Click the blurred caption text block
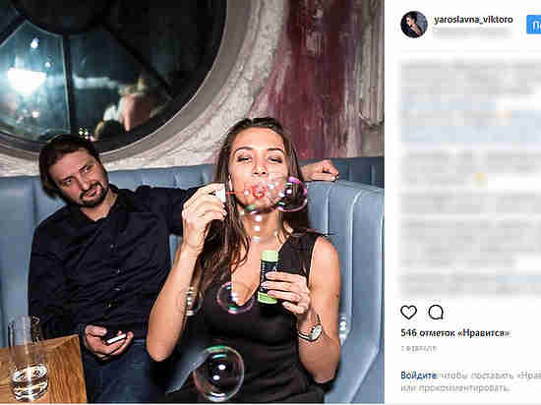This screenshot has height=405, width=541. pos(470,178)
